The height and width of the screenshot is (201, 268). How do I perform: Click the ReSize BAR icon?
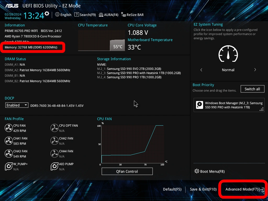click(x=124, y=15)
